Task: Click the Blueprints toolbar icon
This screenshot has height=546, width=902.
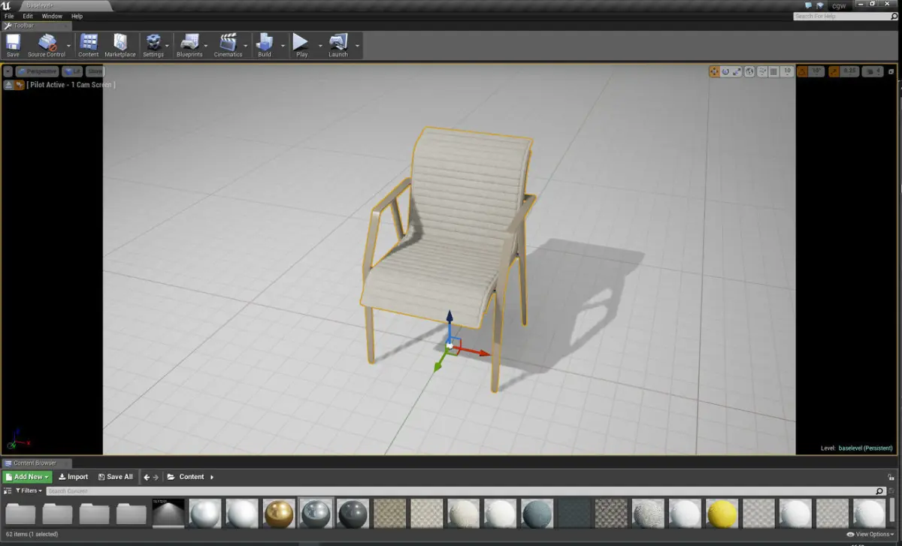Action: tap(189, 45)
